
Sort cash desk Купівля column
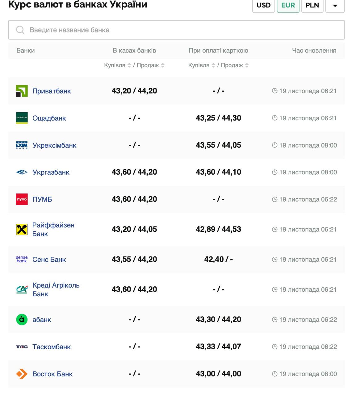(x=129, y=65)
